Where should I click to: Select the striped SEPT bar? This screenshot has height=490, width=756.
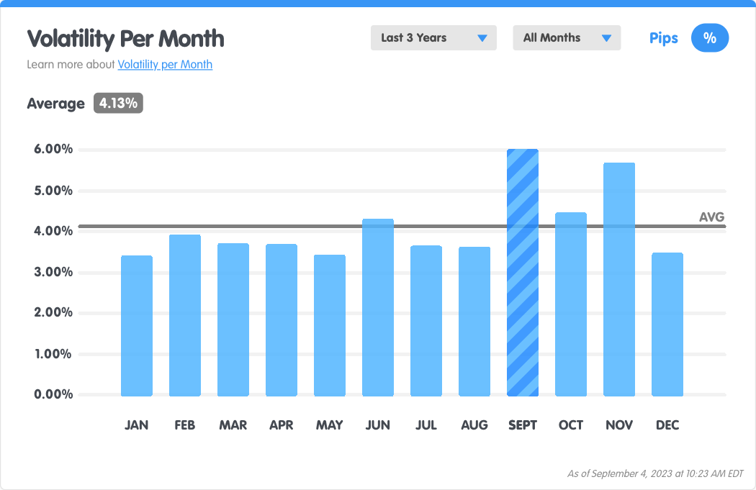click(523, 273)
